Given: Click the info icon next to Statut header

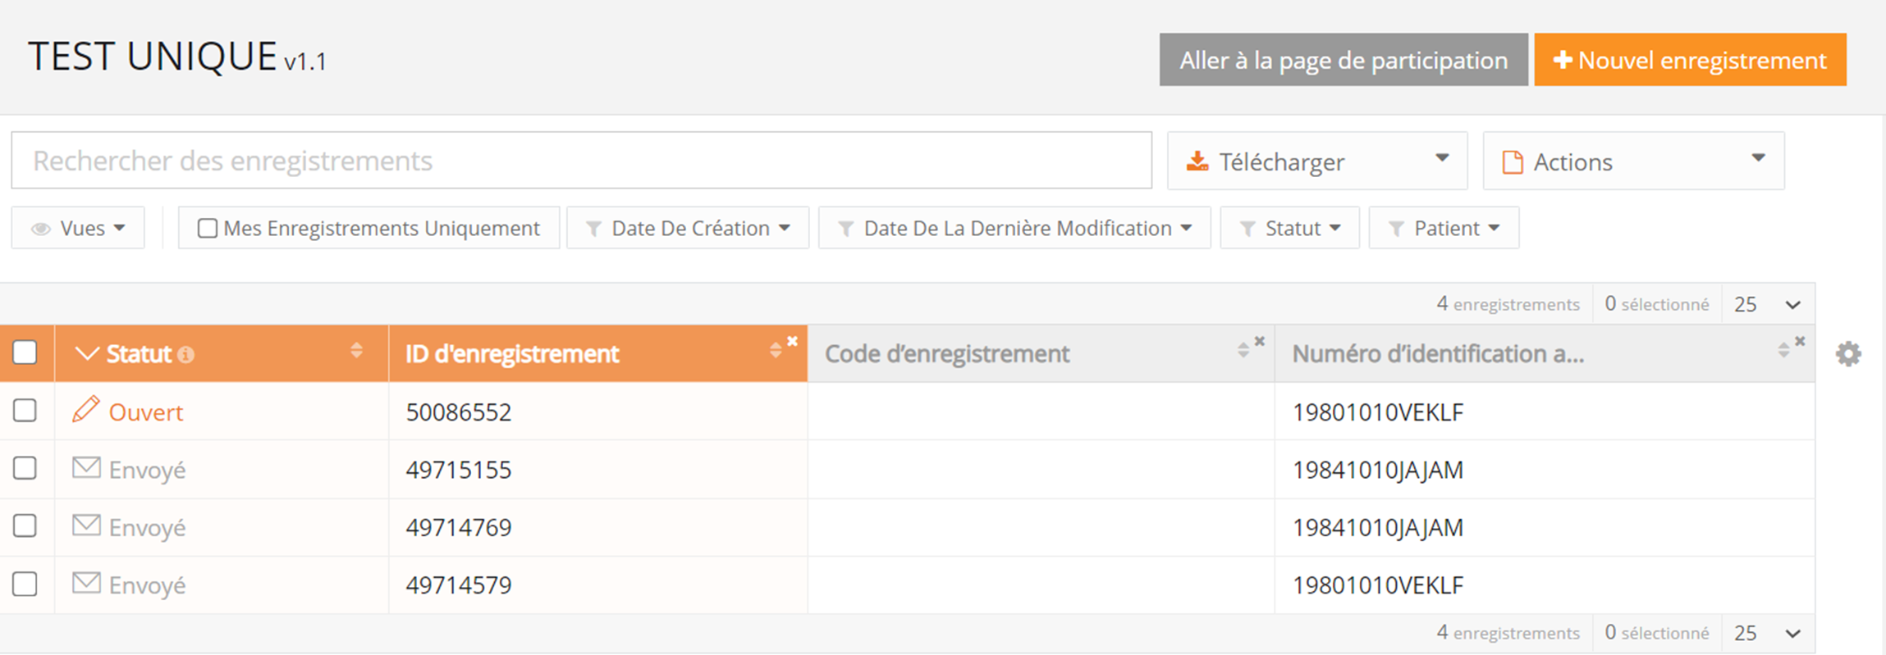Looking at the screenshot, I should pos(186,355).
